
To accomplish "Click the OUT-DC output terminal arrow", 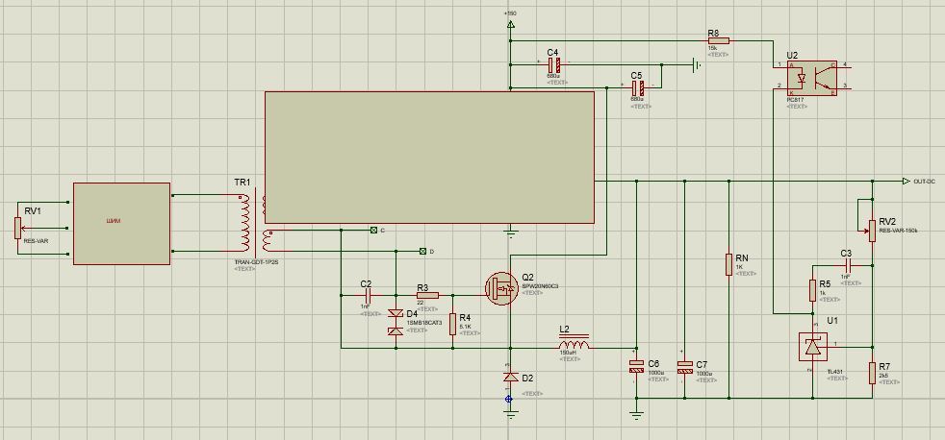I will click(907, 182).
